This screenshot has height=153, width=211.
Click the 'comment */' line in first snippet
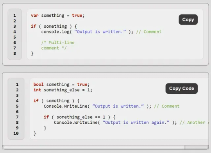(54, 48)
